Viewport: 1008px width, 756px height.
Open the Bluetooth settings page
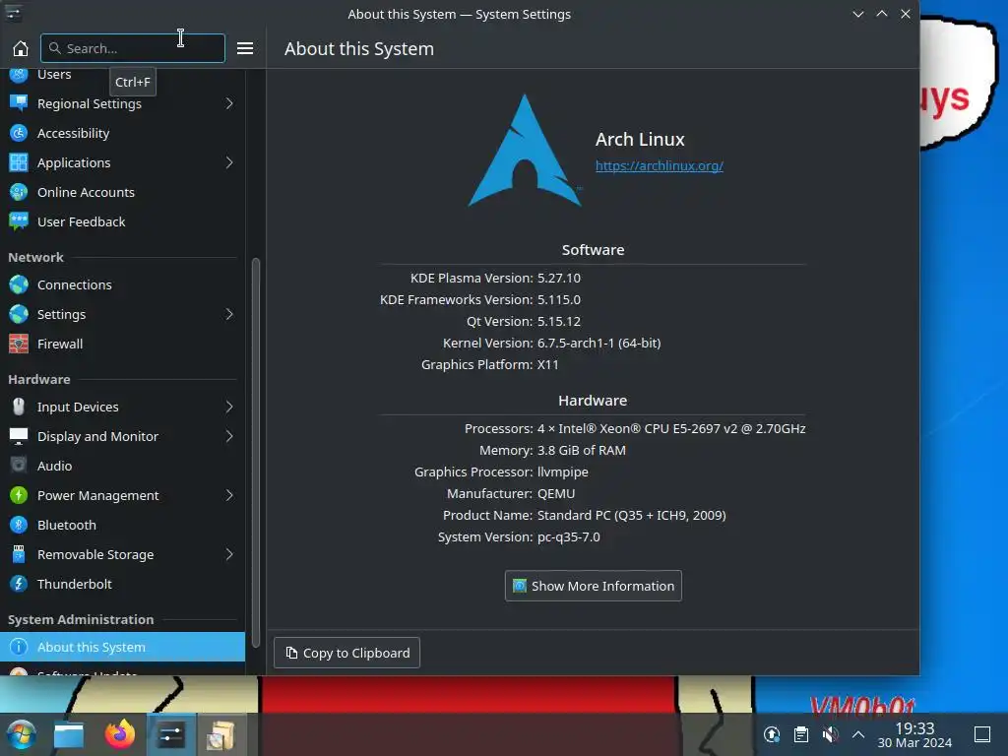[x=122, y=526]
